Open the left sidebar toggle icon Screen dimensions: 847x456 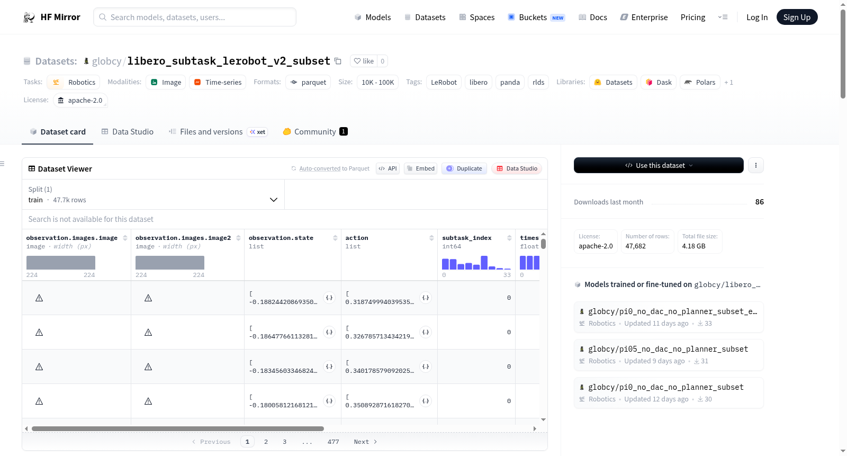[x=3, y=164]
